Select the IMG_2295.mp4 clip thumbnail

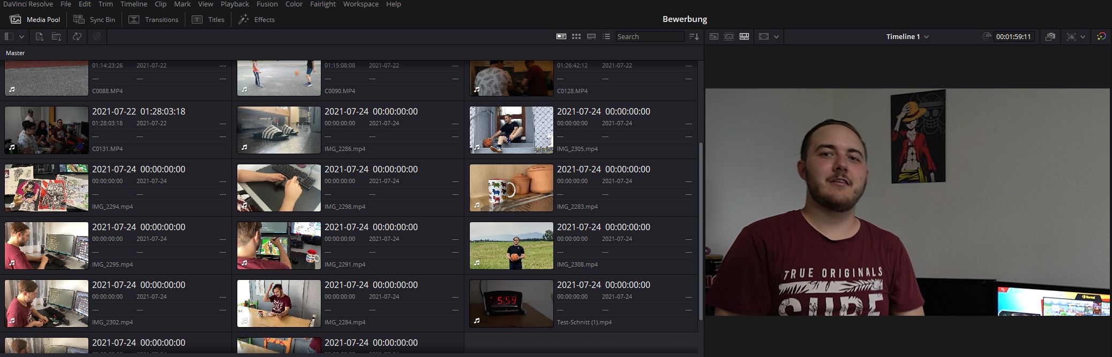[47, 246]
